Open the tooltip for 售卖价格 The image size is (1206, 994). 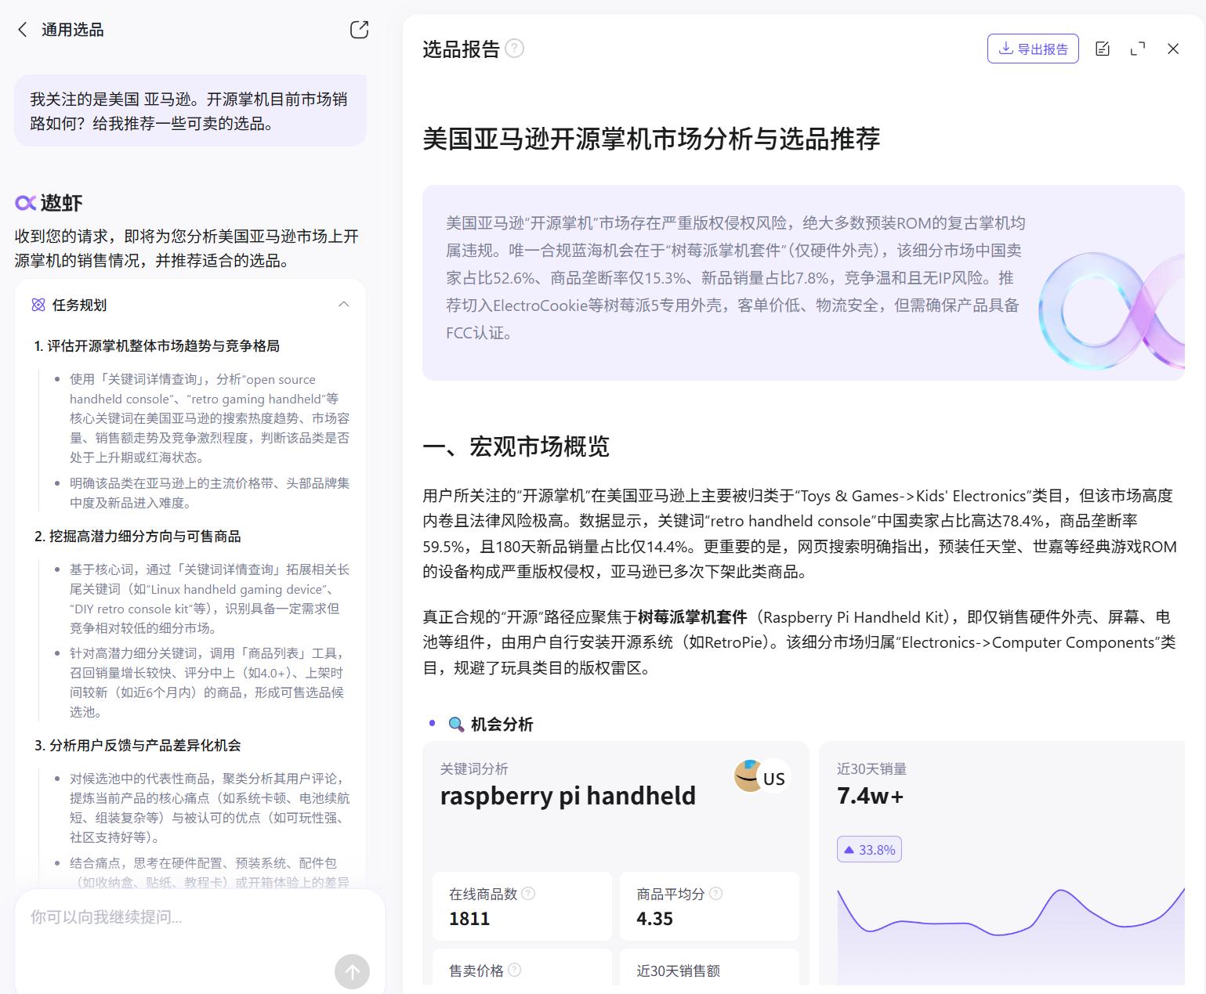pyautogui.click(x=516, y=968)
